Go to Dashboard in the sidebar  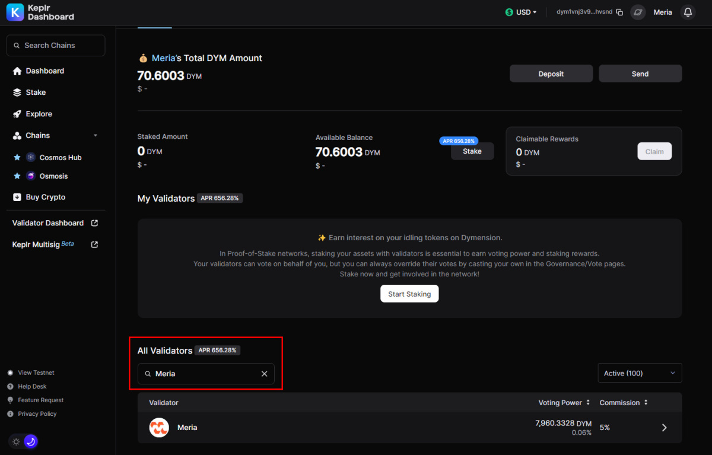point(39,71)
